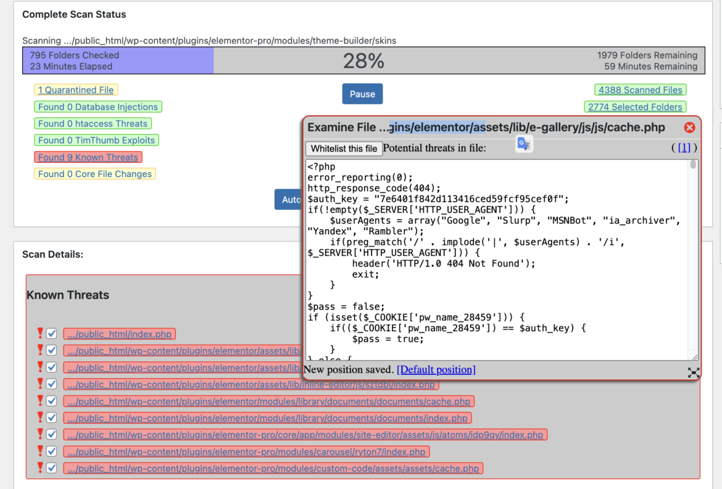Click inside the malicious code text area

(497, 260)
